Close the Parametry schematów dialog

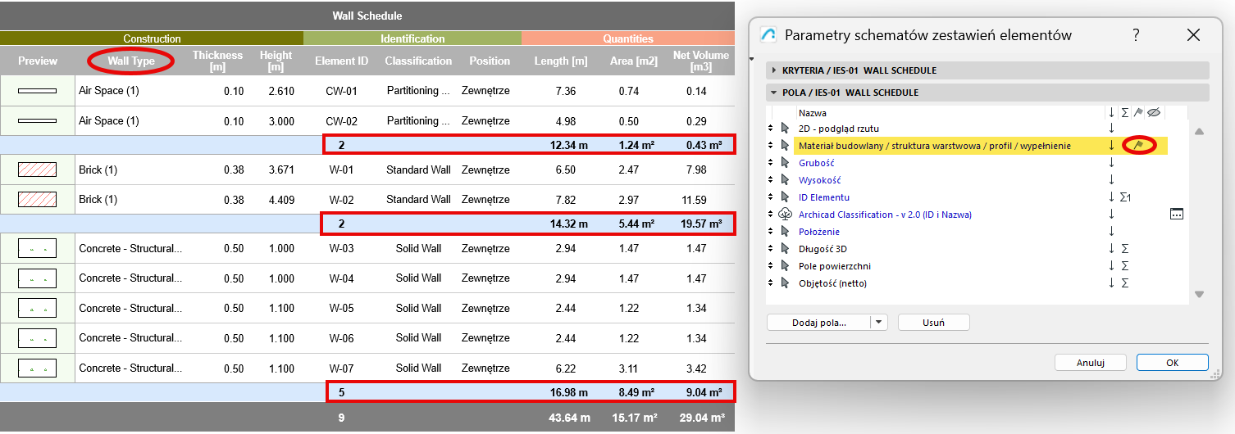coord(1193,34)
